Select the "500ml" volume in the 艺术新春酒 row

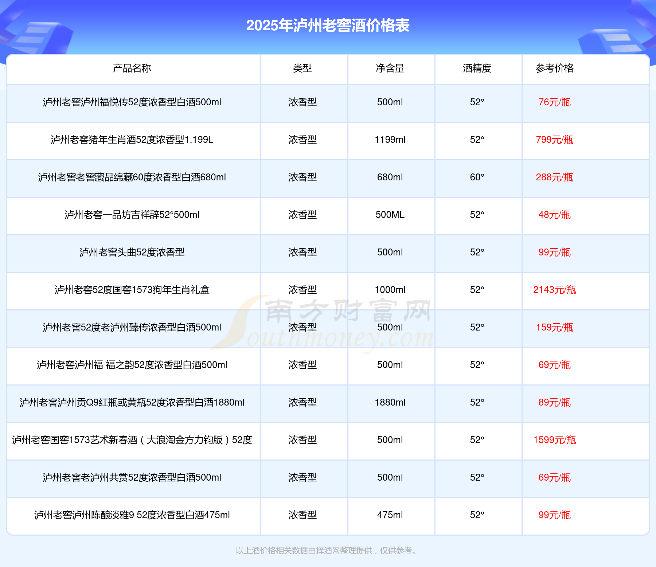[390, 440]
